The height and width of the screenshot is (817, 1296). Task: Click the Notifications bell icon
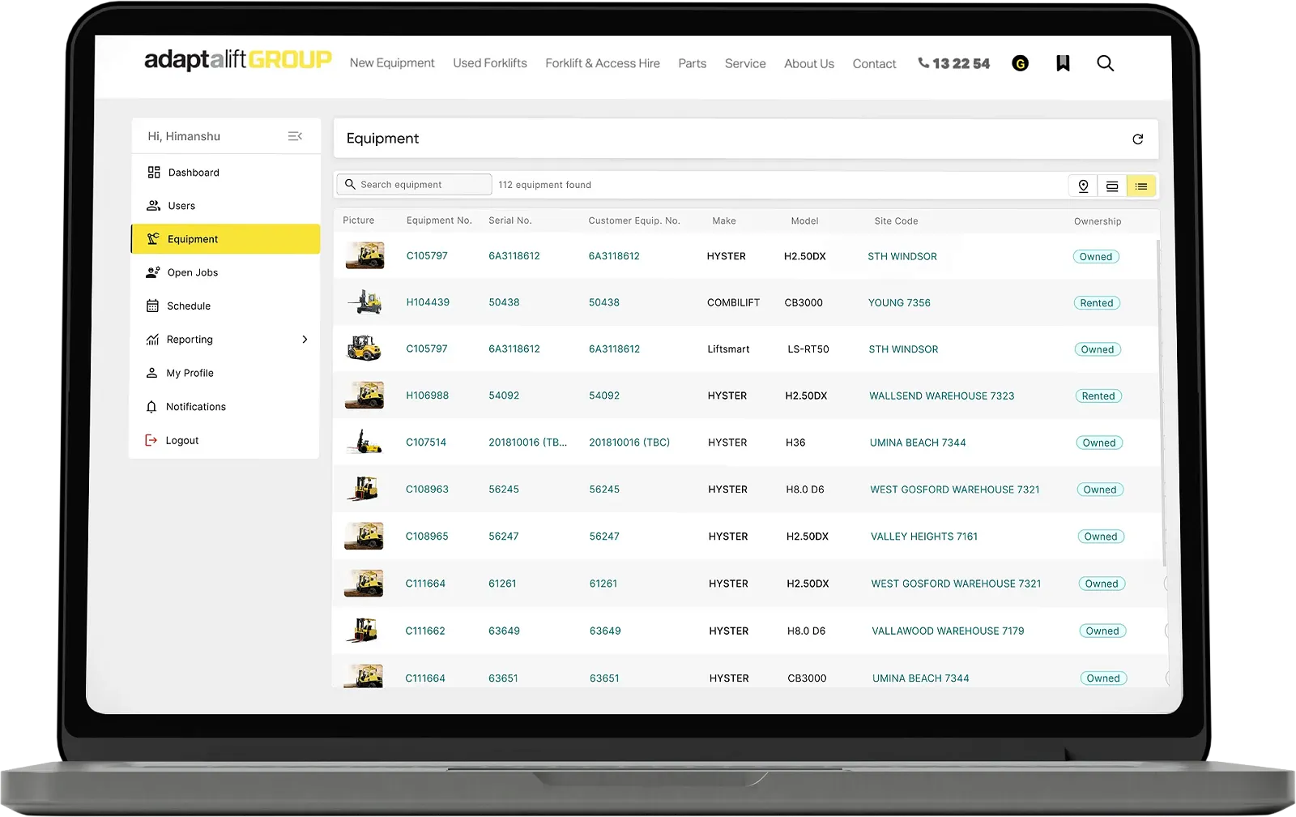click(151, 407)
